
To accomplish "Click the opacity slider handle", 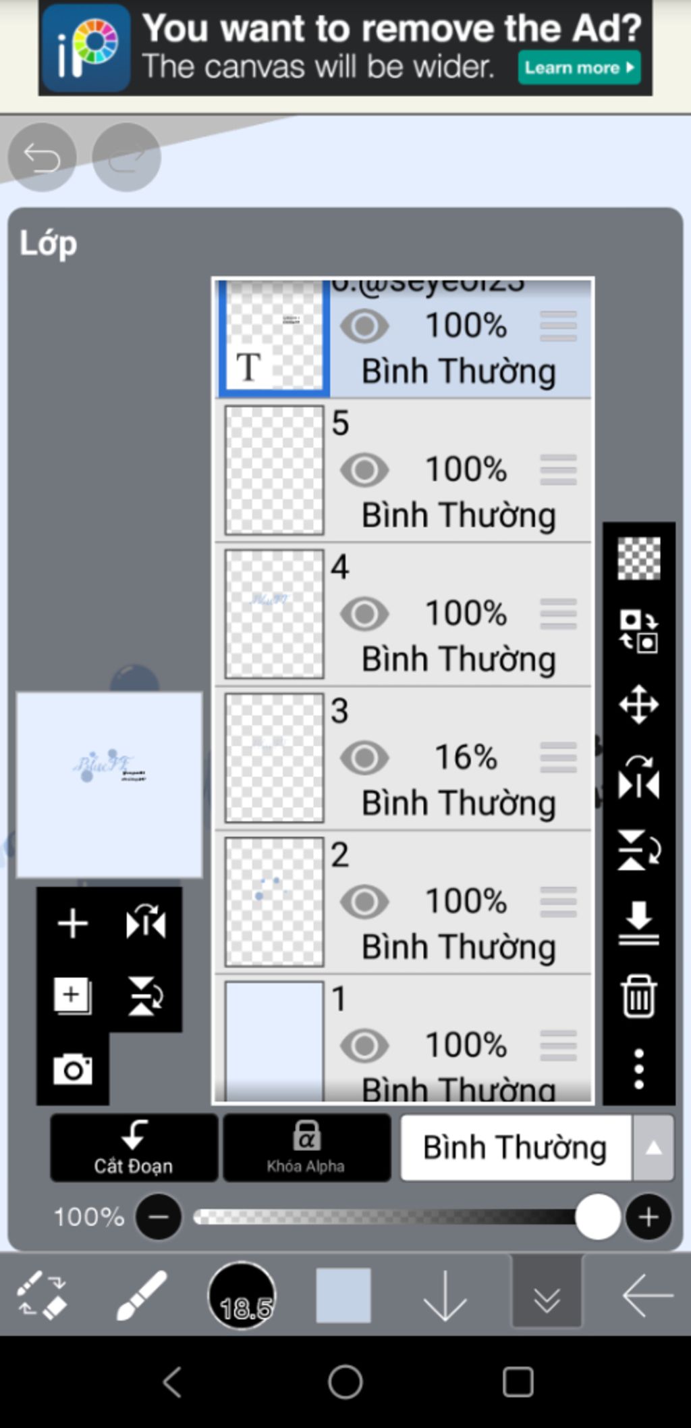I will 598,1217.
